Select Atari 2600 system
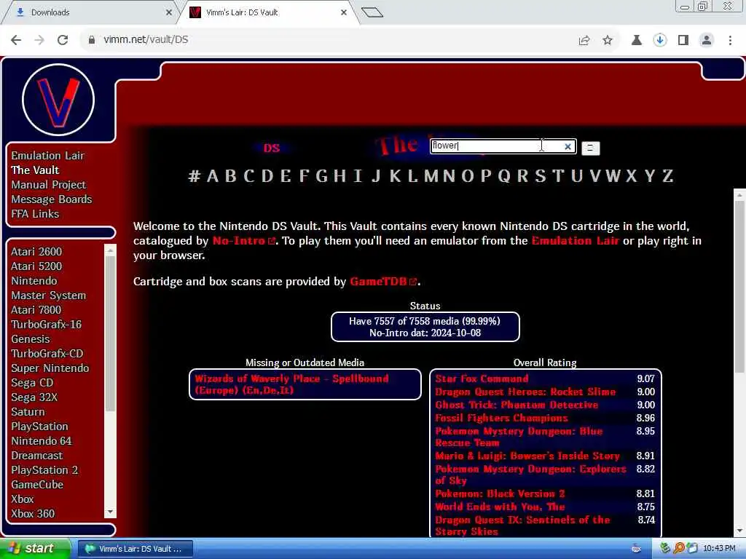Screen dimensions: 746x559 [36, 251]
